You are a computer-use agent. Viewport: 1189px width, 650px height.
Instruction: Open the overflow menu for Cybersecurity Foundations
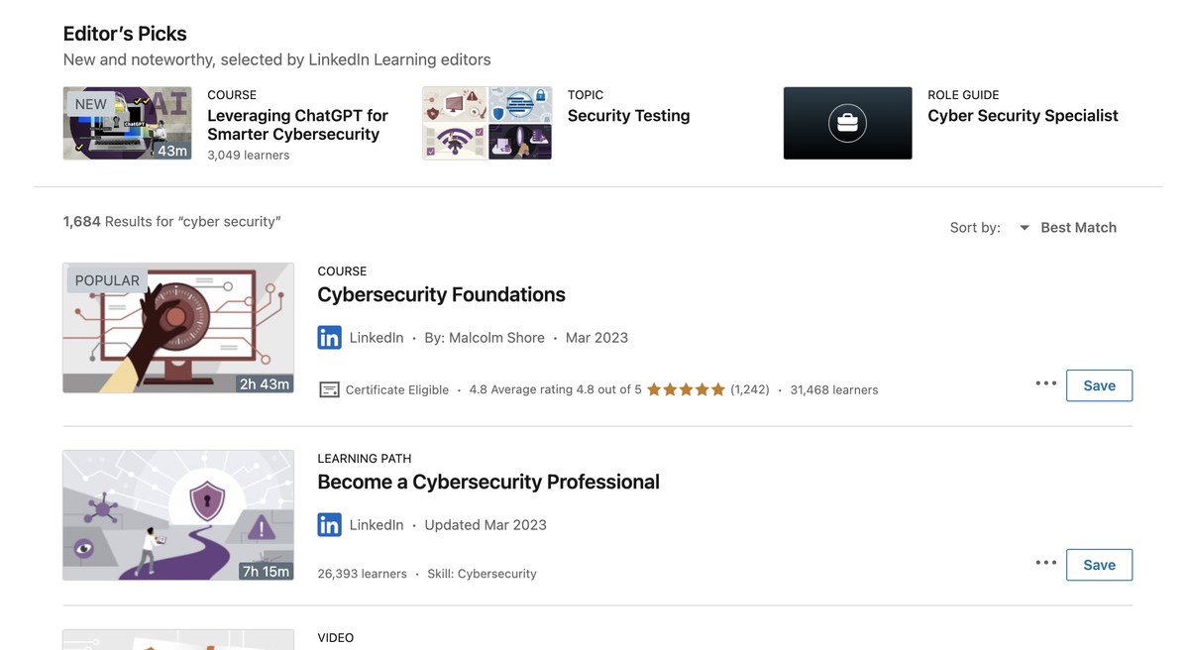pos(1045,383)
